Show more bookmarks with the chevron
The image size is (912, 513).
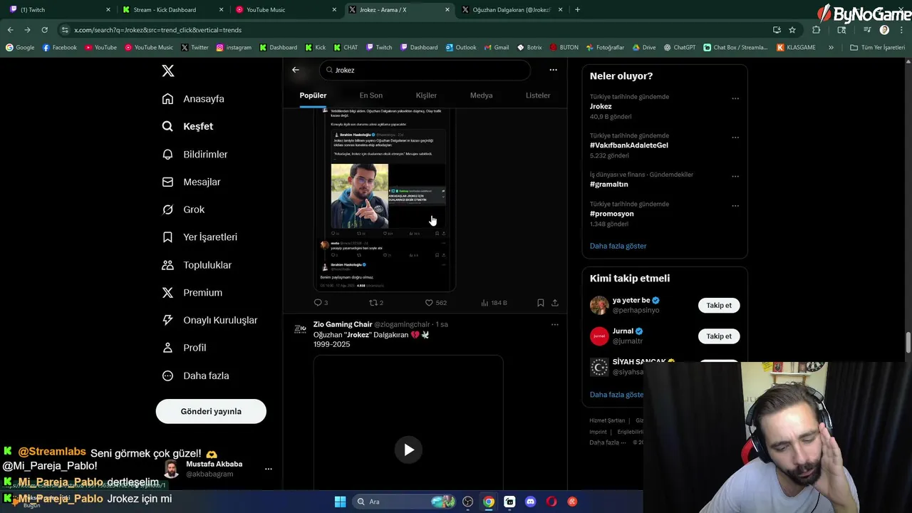pyautogui.click(x=831, y=48)
